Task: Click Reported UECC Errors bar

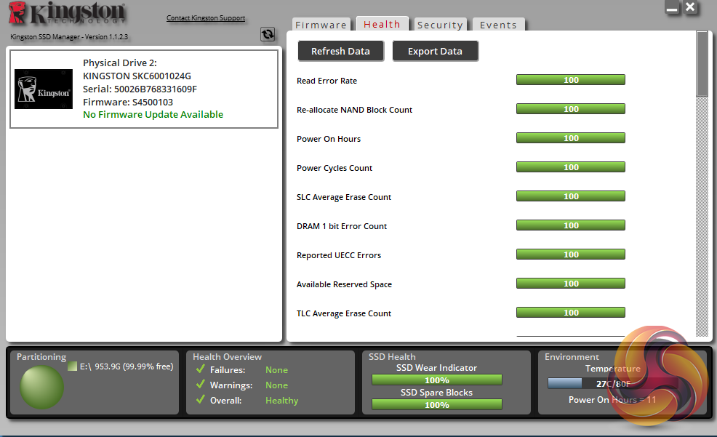Action: (x=571, y=254)
